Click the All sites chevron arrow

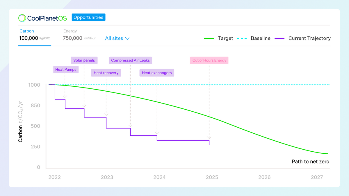coord(127,38)
